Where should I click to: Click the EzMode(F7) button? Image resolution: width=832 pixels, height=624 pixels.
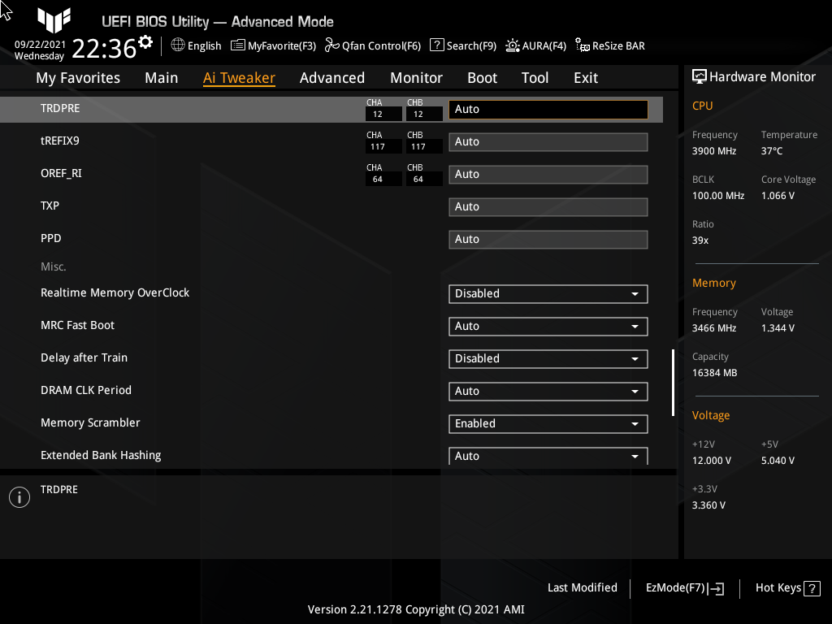[684, 588]
